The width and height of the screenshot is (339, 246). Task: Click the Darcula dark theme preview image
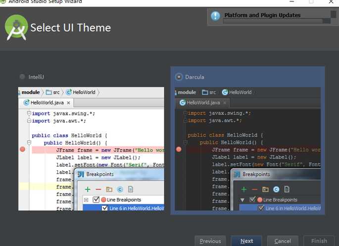[247, 148]
